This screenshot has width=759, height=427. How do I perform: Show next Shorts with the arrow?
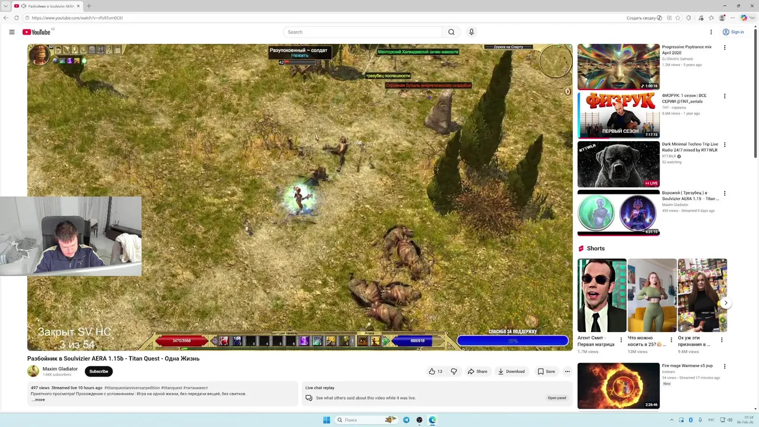click(726, 303)
